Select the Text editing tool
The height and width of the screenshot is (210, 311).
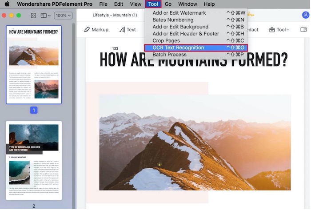(x=128, y=30)
